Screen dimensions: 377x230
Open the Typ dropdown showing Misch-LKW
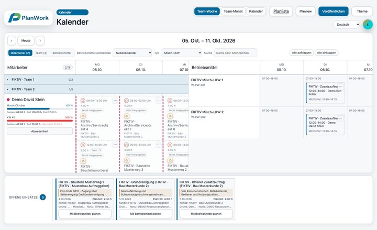click(x=181, y=53)
